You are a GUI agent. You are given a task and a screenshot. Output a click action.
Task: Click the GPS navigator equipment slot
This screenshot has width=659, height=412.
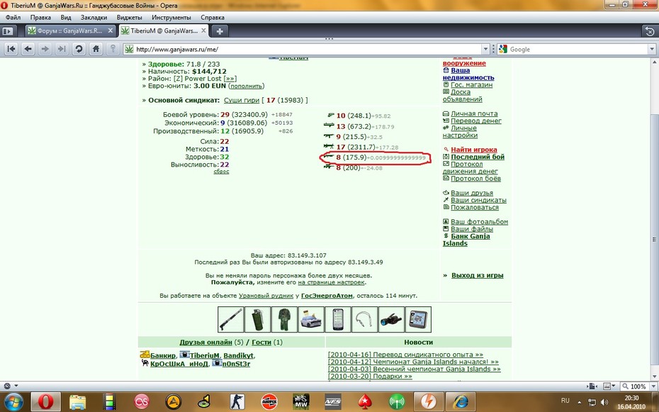tap(418, 320)
